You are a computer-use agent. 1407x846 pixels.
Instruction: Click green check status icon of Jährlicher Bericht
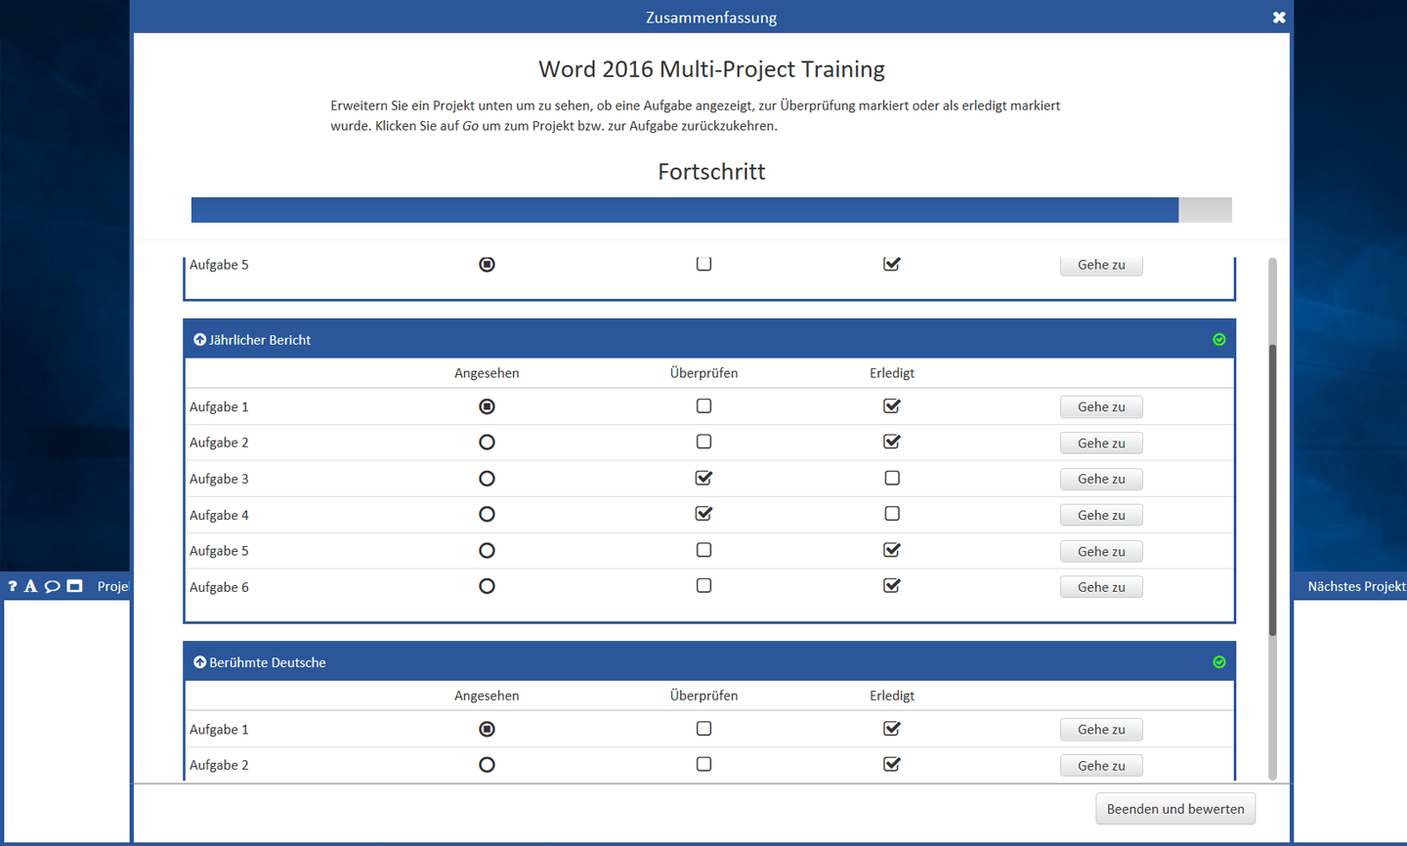[x=1218, y=340]
